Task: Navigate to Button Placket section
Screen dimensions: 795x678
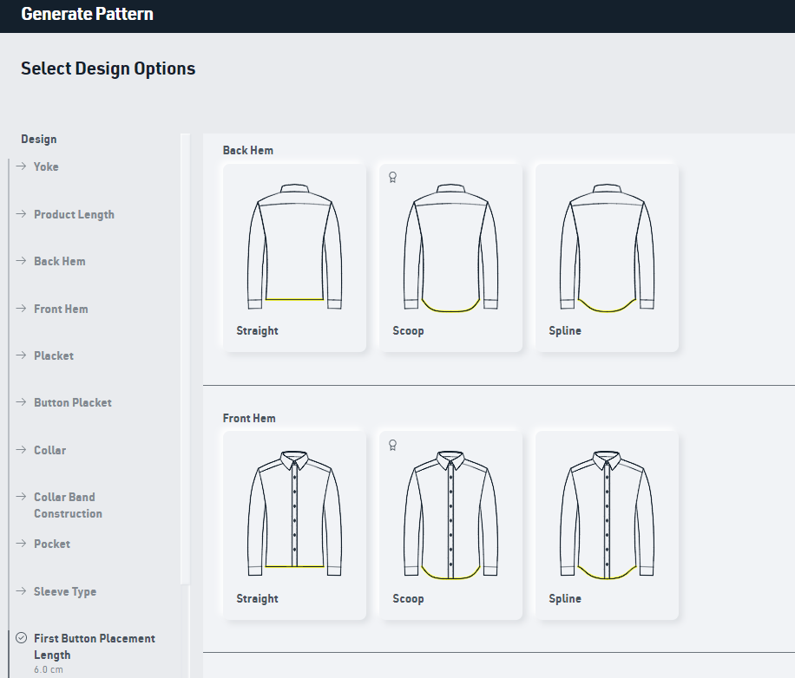Action: pyautogui.click(x=73, y=402)
